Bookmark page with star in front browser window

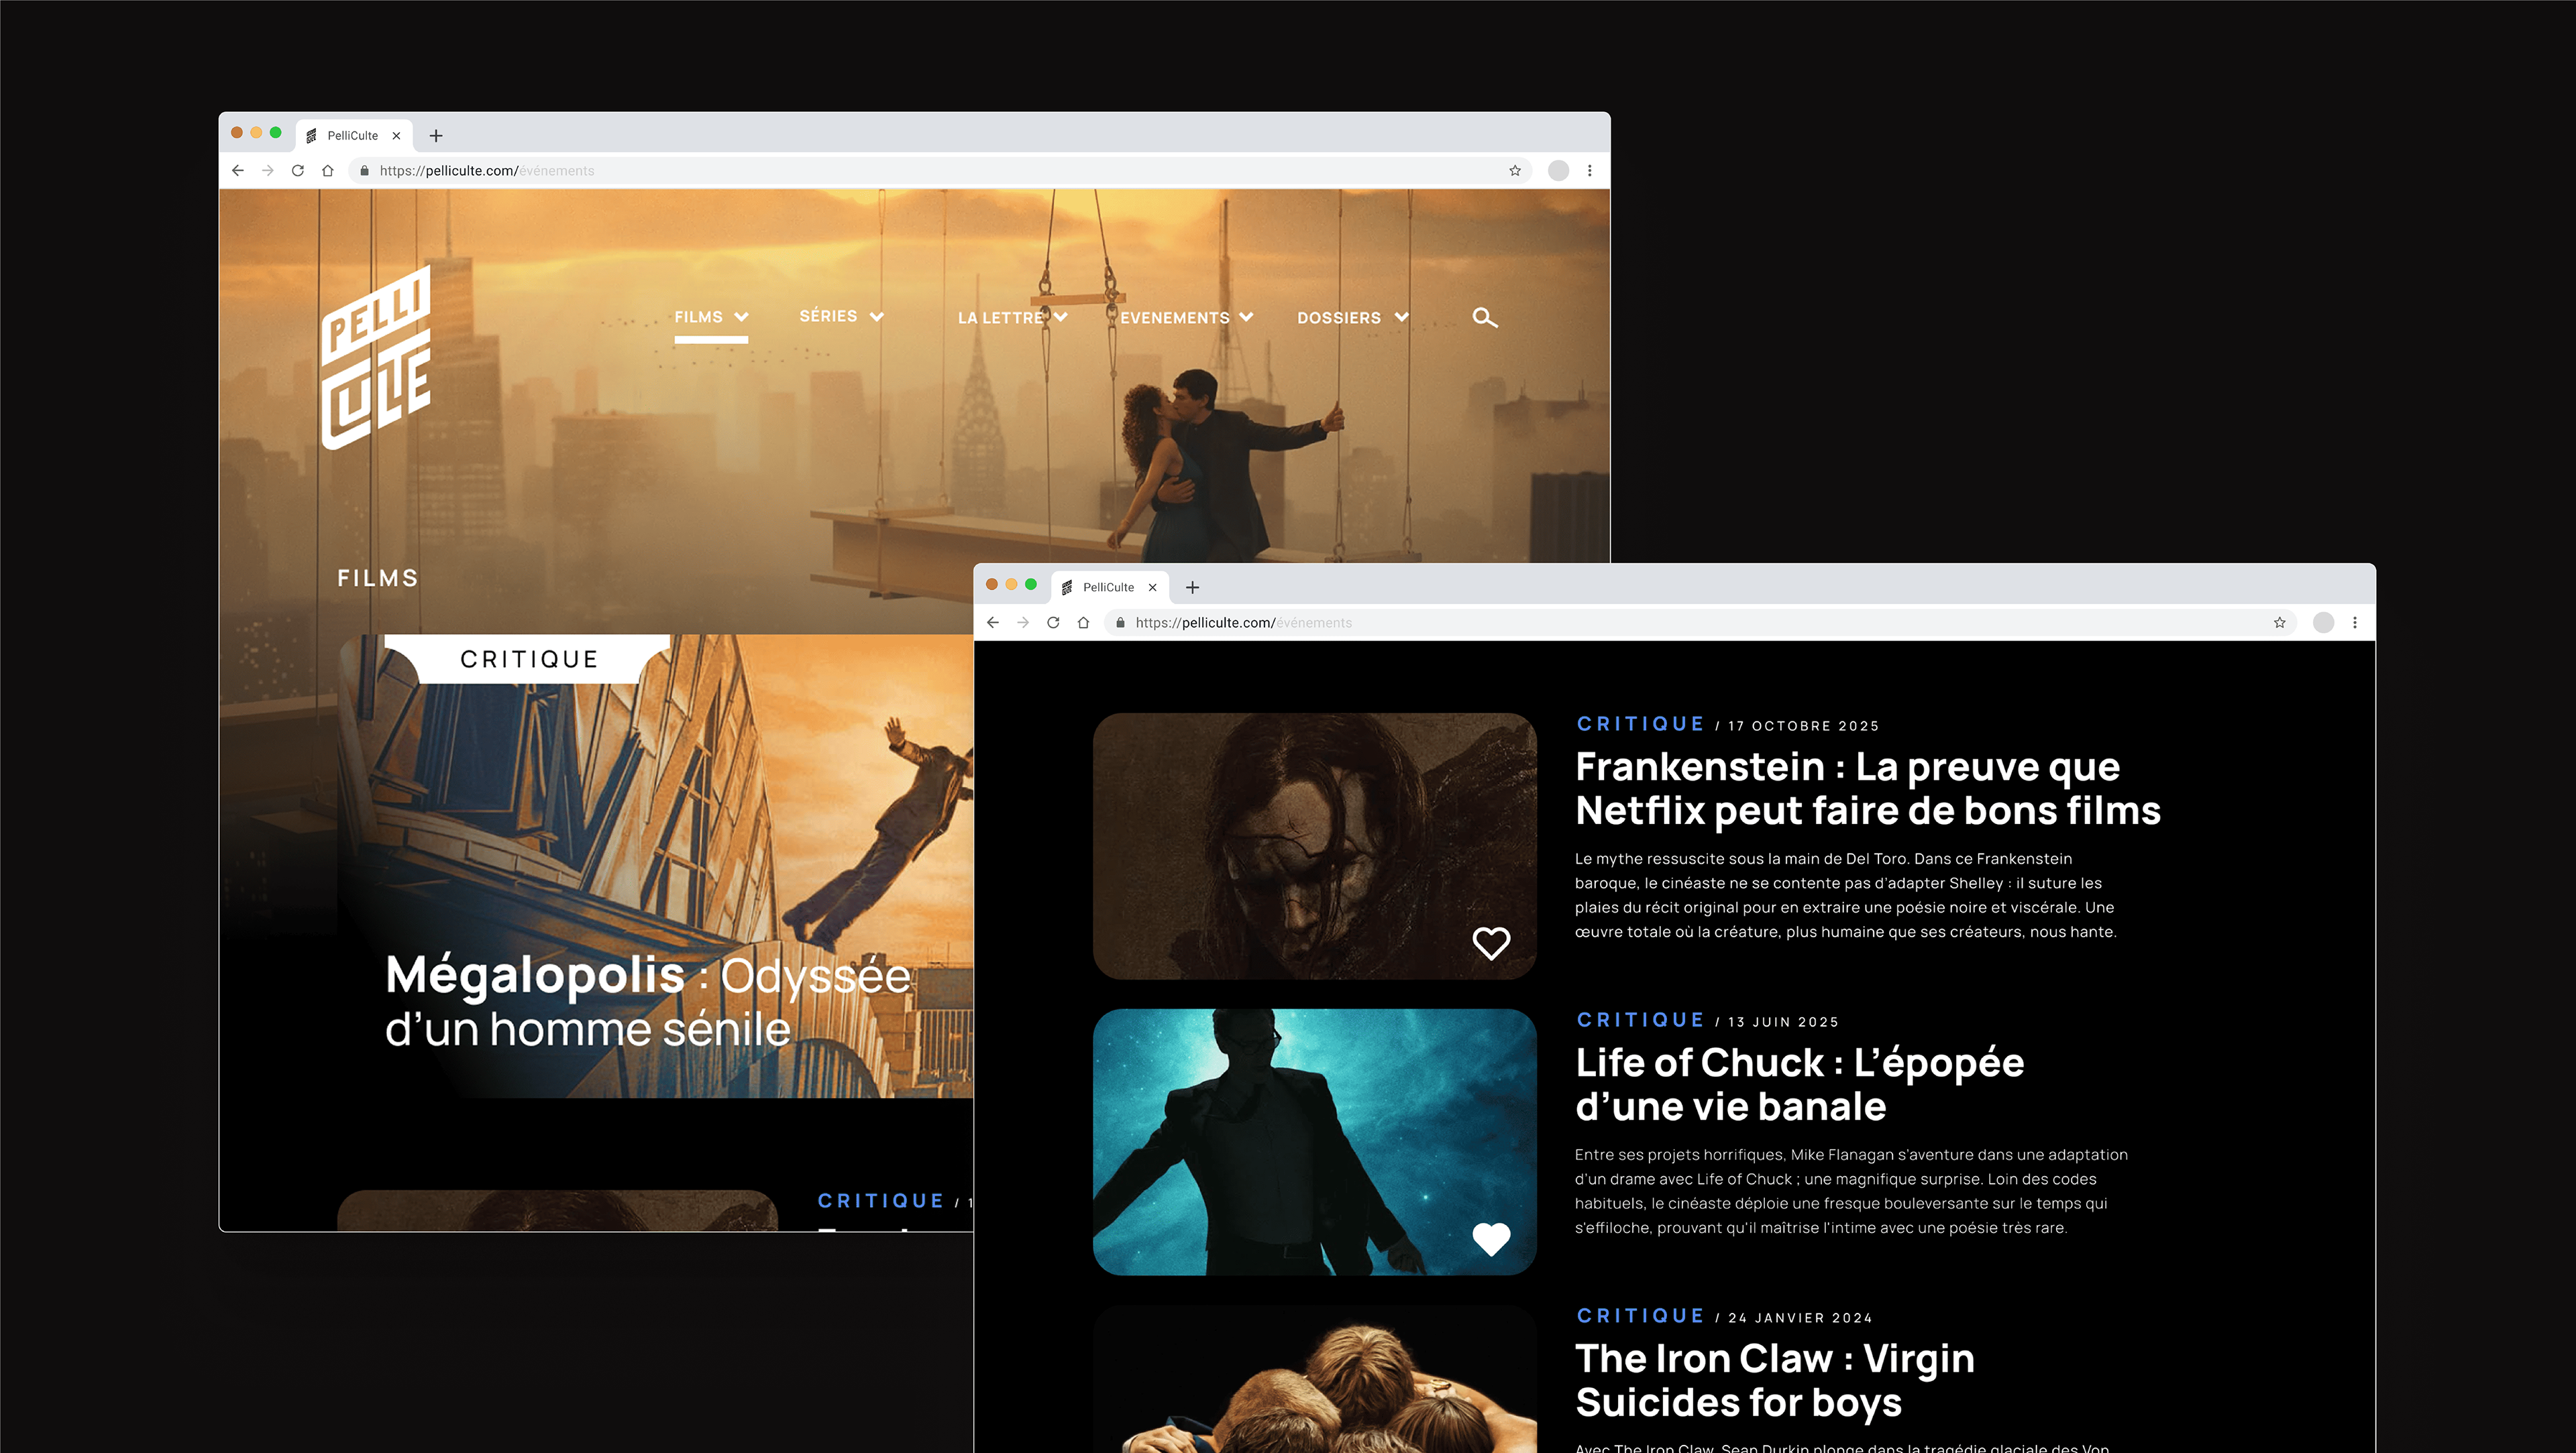[2279, 623]
